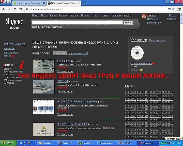Click the bookmark heart icon in address bar
The height and width of the screenshot is (146, 183).
pos(173,9)
